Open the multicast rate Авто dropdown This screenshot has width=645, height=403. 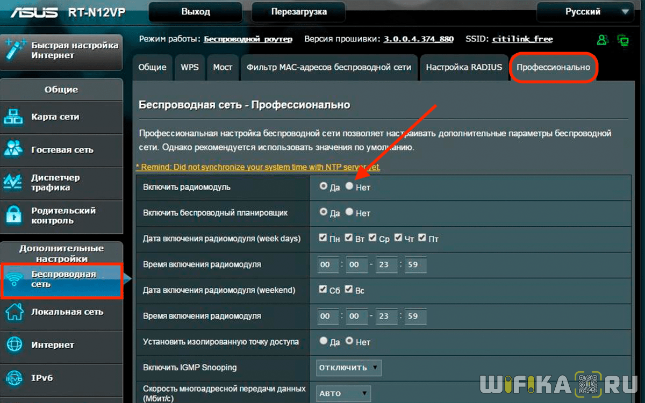pyautogui.click(x=343, y=393)
